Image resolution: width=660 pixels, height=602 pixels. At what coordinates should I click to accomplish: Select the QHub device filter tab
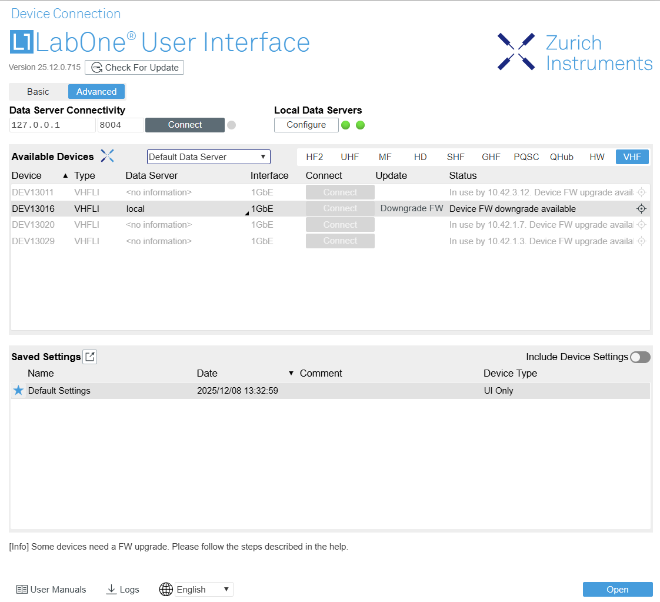561,157
